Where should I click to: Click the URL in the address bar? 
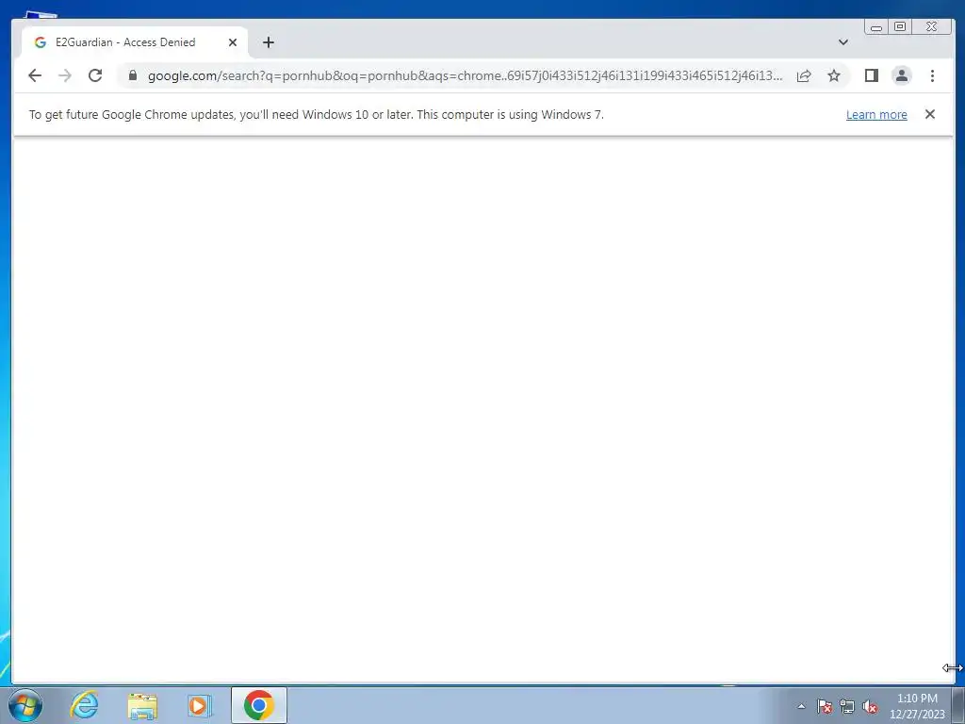(x=466, y=75)
